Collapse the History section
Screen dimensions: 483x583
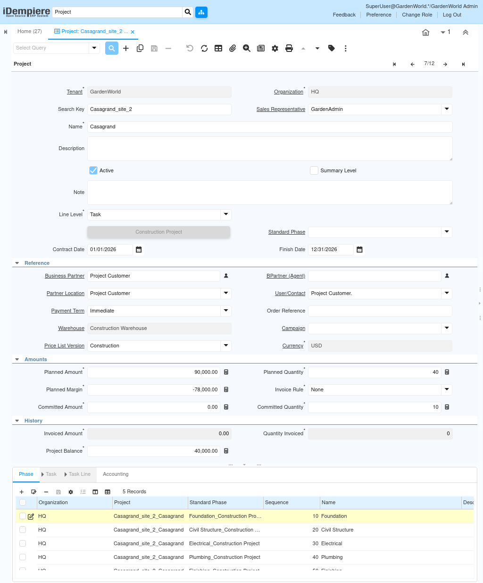[x=17, y=421]
